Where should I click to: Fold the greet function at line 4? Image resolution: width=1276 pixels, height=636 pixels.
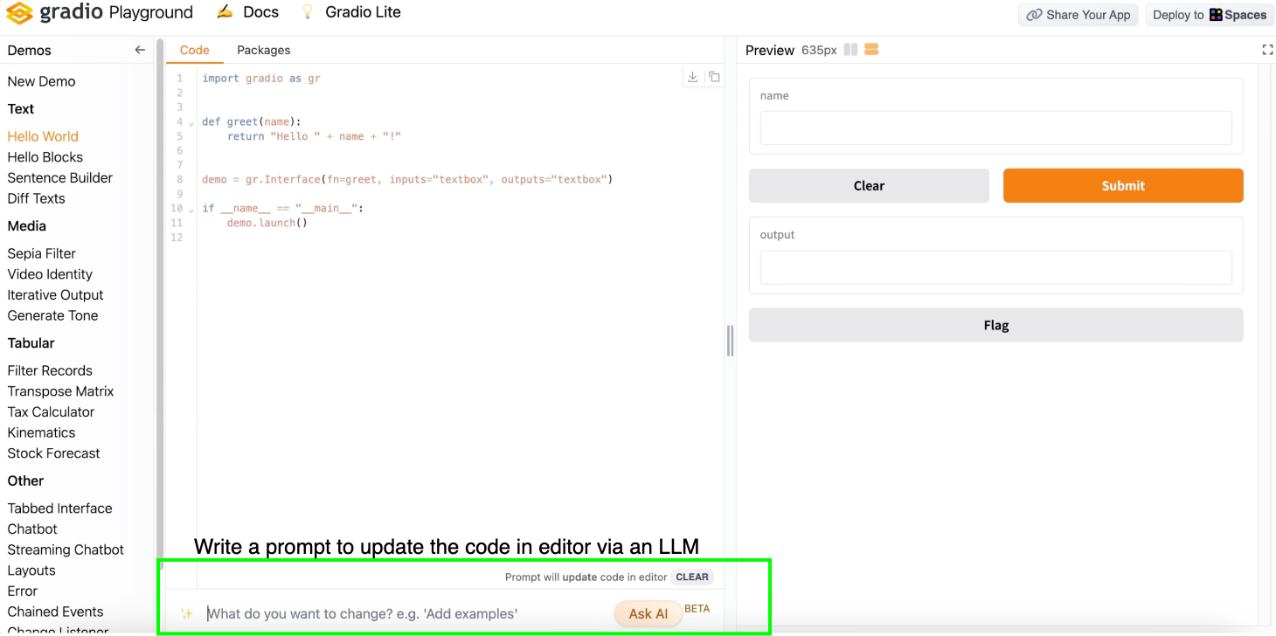(x=191, y=123)
